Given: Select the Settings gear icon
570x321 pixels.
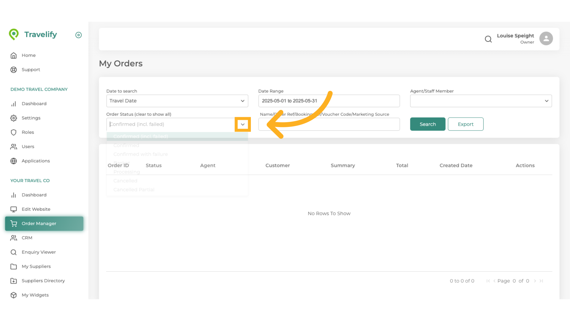Looking at the screenshot, I should click(14, 118).
